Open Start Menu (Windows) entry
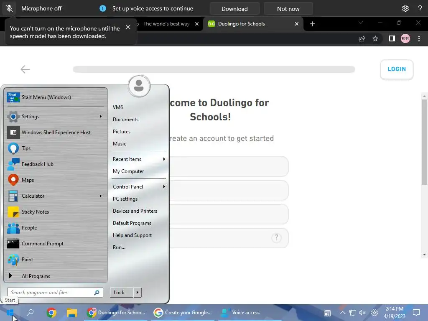428x321 pixels. point(55,97)
